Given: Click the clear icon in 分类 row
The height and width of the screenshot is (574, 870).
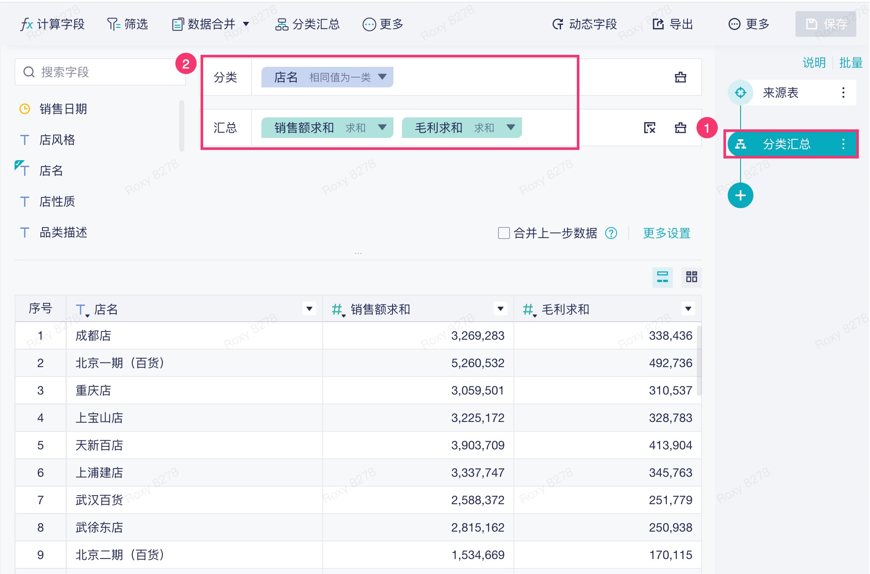Looking at the screenshot, I should pos(680,78).
